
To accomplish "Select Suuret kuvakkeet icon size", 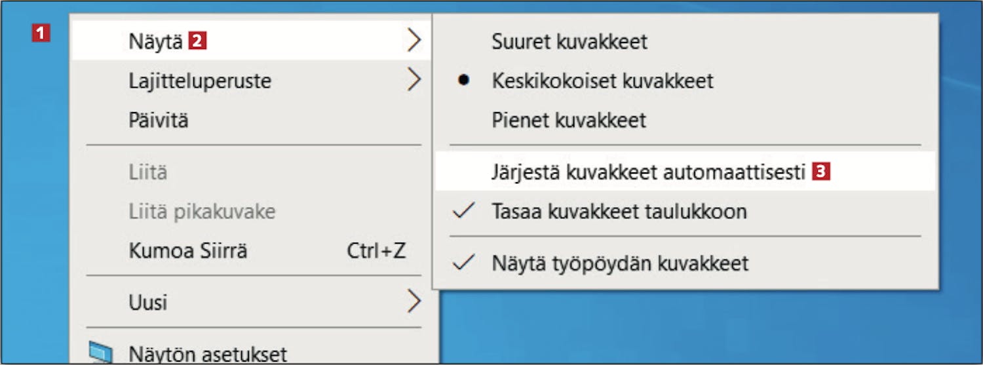I will (x=569, y=41).
